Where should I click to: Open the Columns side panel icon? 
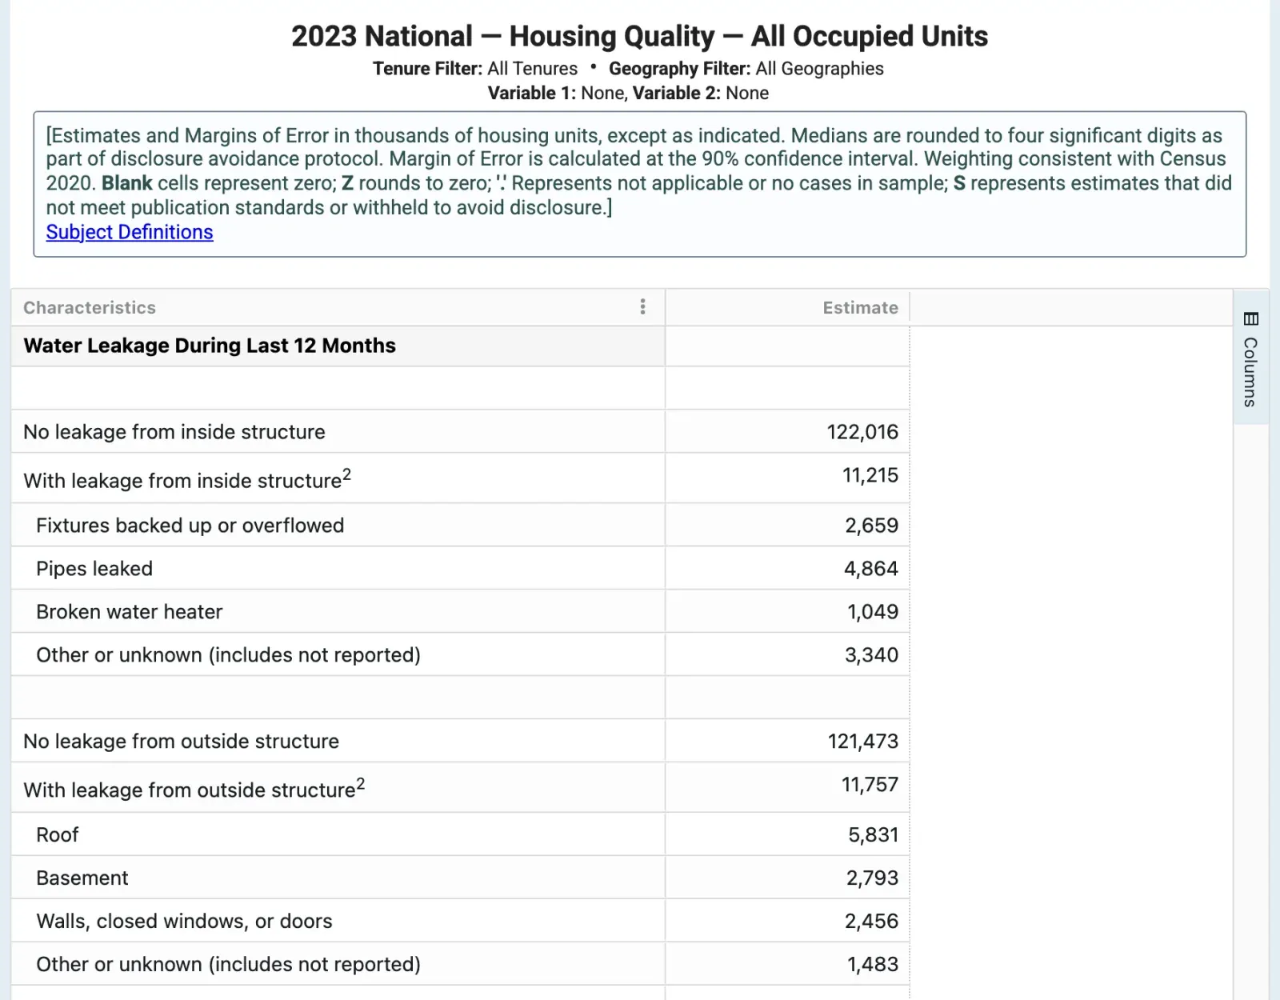[1251, 319]
